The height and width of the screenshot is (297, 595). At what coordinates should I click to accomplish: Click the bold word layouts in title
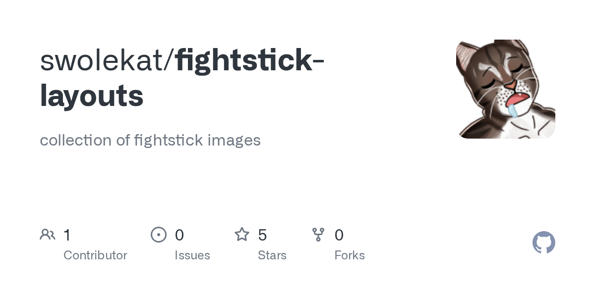92,96
